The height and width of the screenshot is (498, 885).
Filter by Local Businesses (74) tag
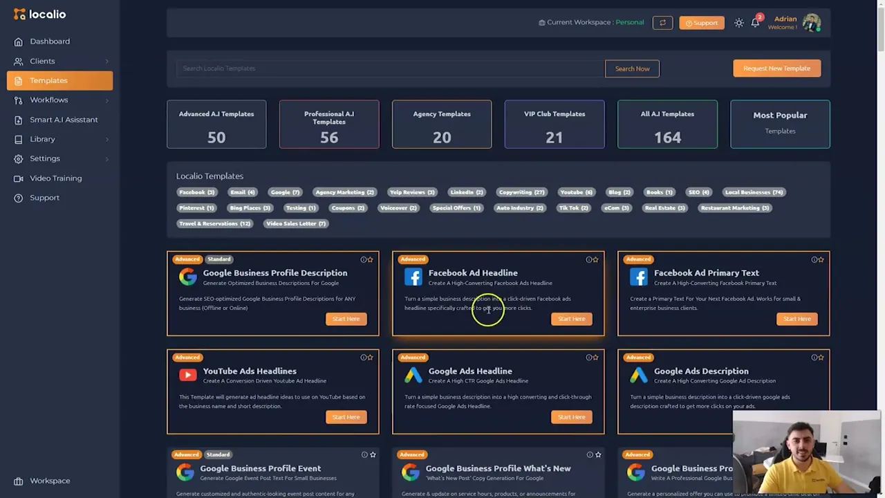754,192
